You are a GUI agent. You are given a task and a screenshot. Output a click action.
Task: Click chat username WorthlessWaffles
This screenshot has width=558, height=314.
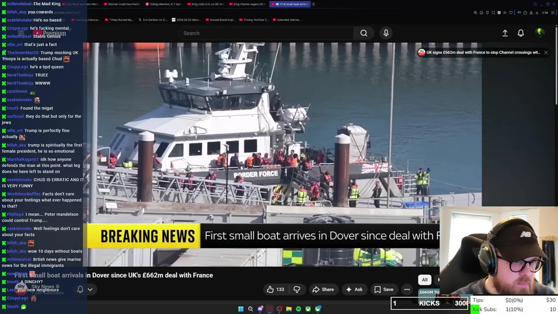click(24, 194)
